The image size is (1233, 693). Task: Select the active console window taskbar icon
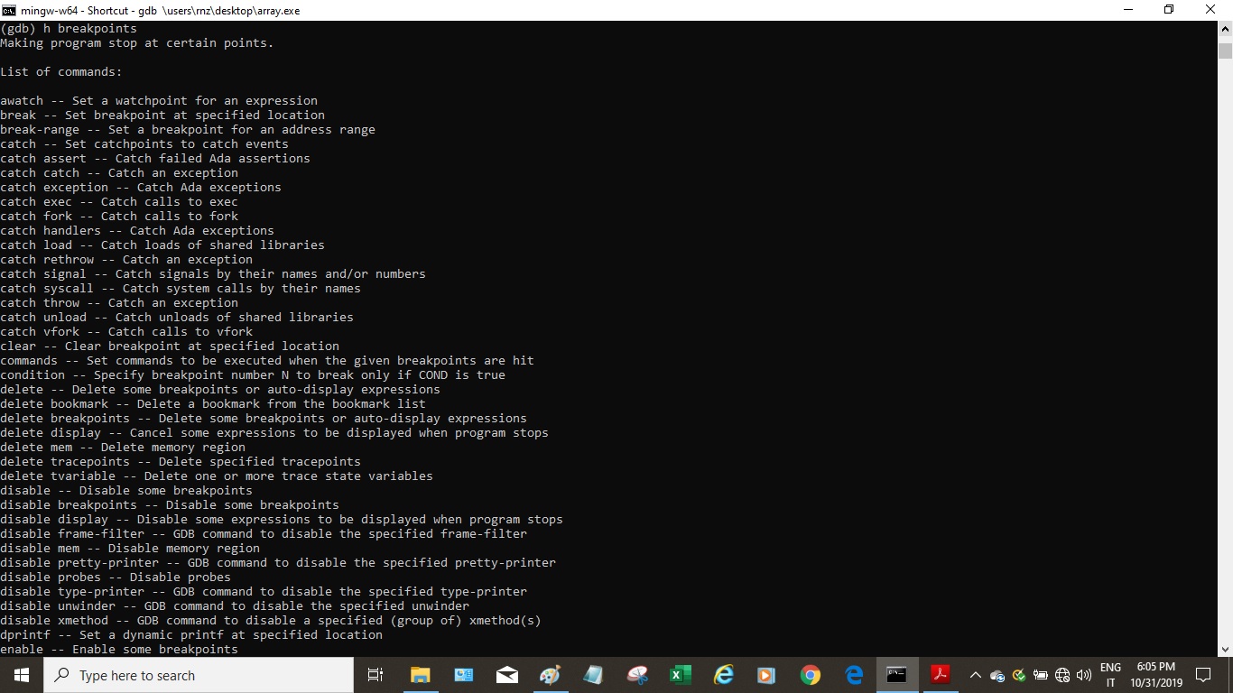pos(896,675)
